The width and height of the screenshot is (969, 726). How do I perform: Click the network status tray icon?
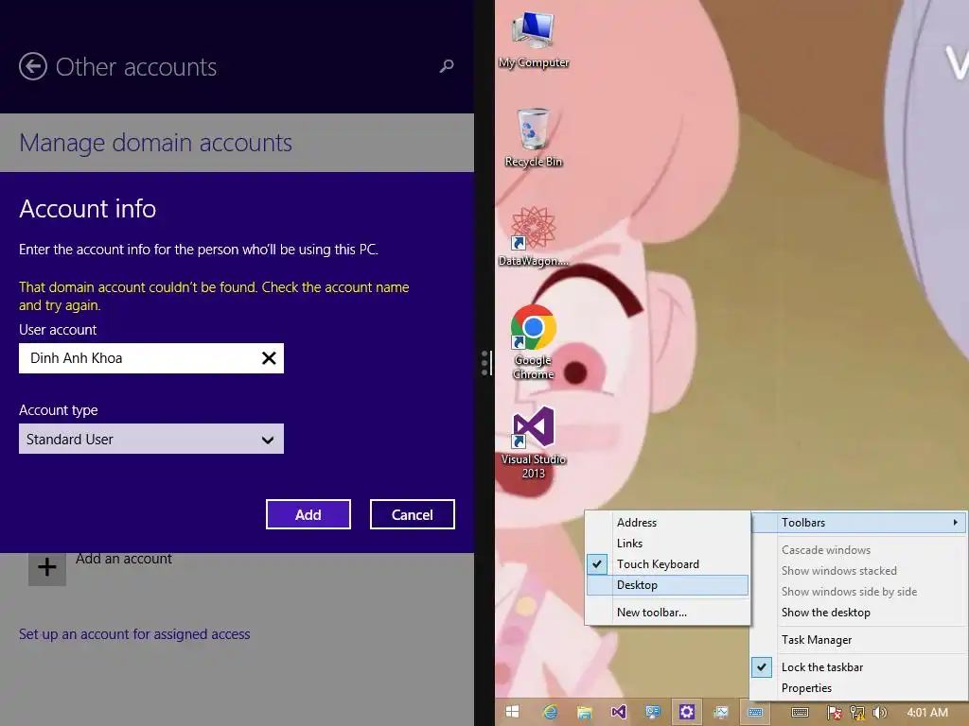(857, 713)
